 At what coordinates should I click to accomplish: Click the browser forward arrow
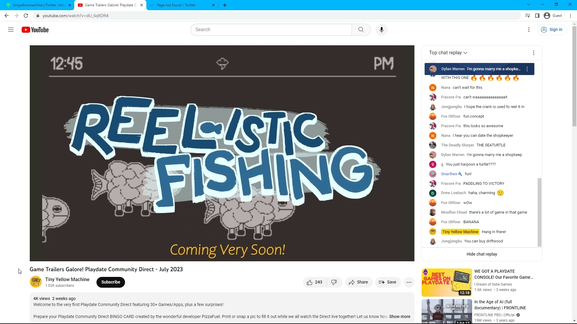coord(16,16)
